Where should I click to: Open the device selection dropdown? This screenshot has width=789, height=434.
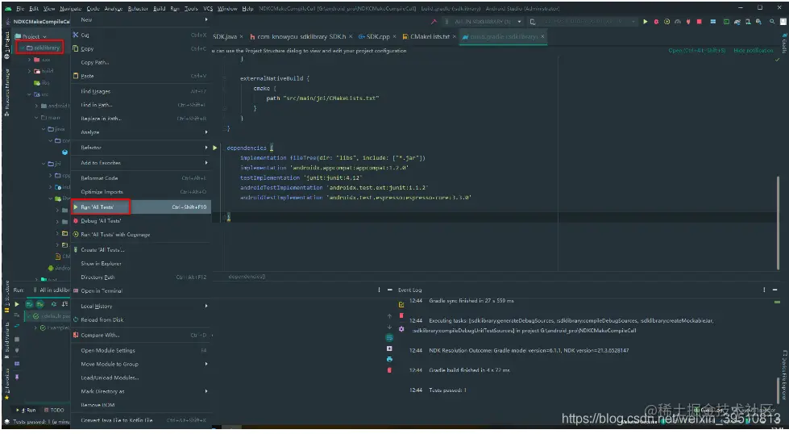point(583,22)
